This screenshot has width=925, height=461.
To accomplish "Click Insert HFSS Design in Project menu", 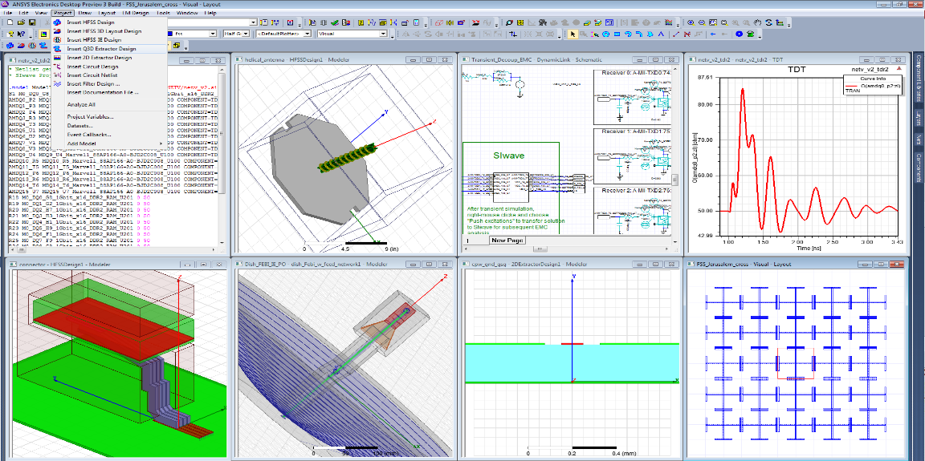I will pos(90,22).
